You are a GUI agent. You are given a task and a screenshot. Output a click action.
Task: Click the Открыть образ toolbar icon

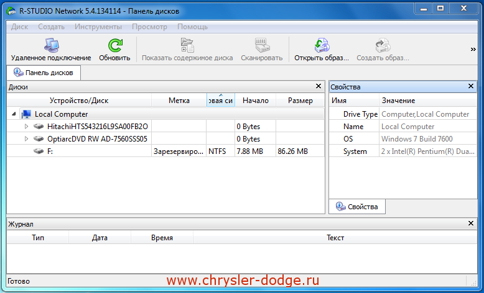click(x=322, y=45)
